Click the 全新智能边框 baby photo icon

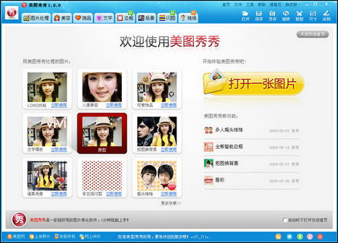click(209, 147)
